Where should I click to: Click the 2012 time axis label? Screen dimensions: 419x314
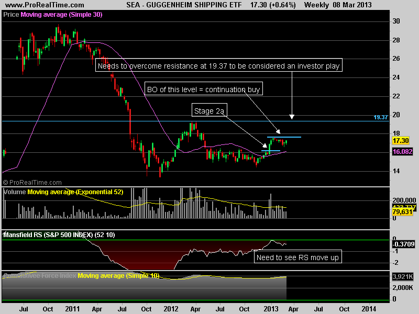[x=171, y=309]
